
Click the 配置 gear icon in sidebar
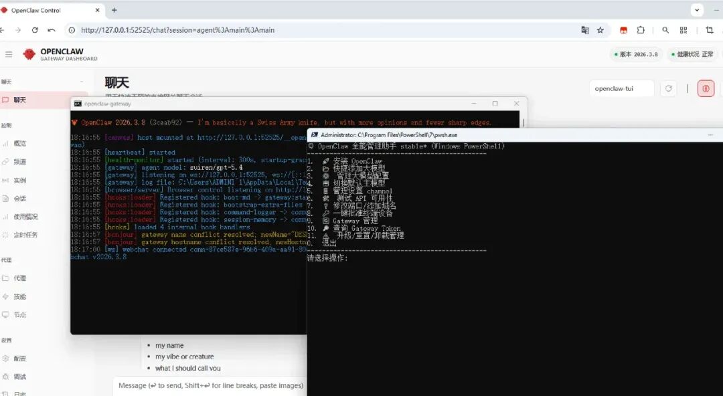point(5,358)
